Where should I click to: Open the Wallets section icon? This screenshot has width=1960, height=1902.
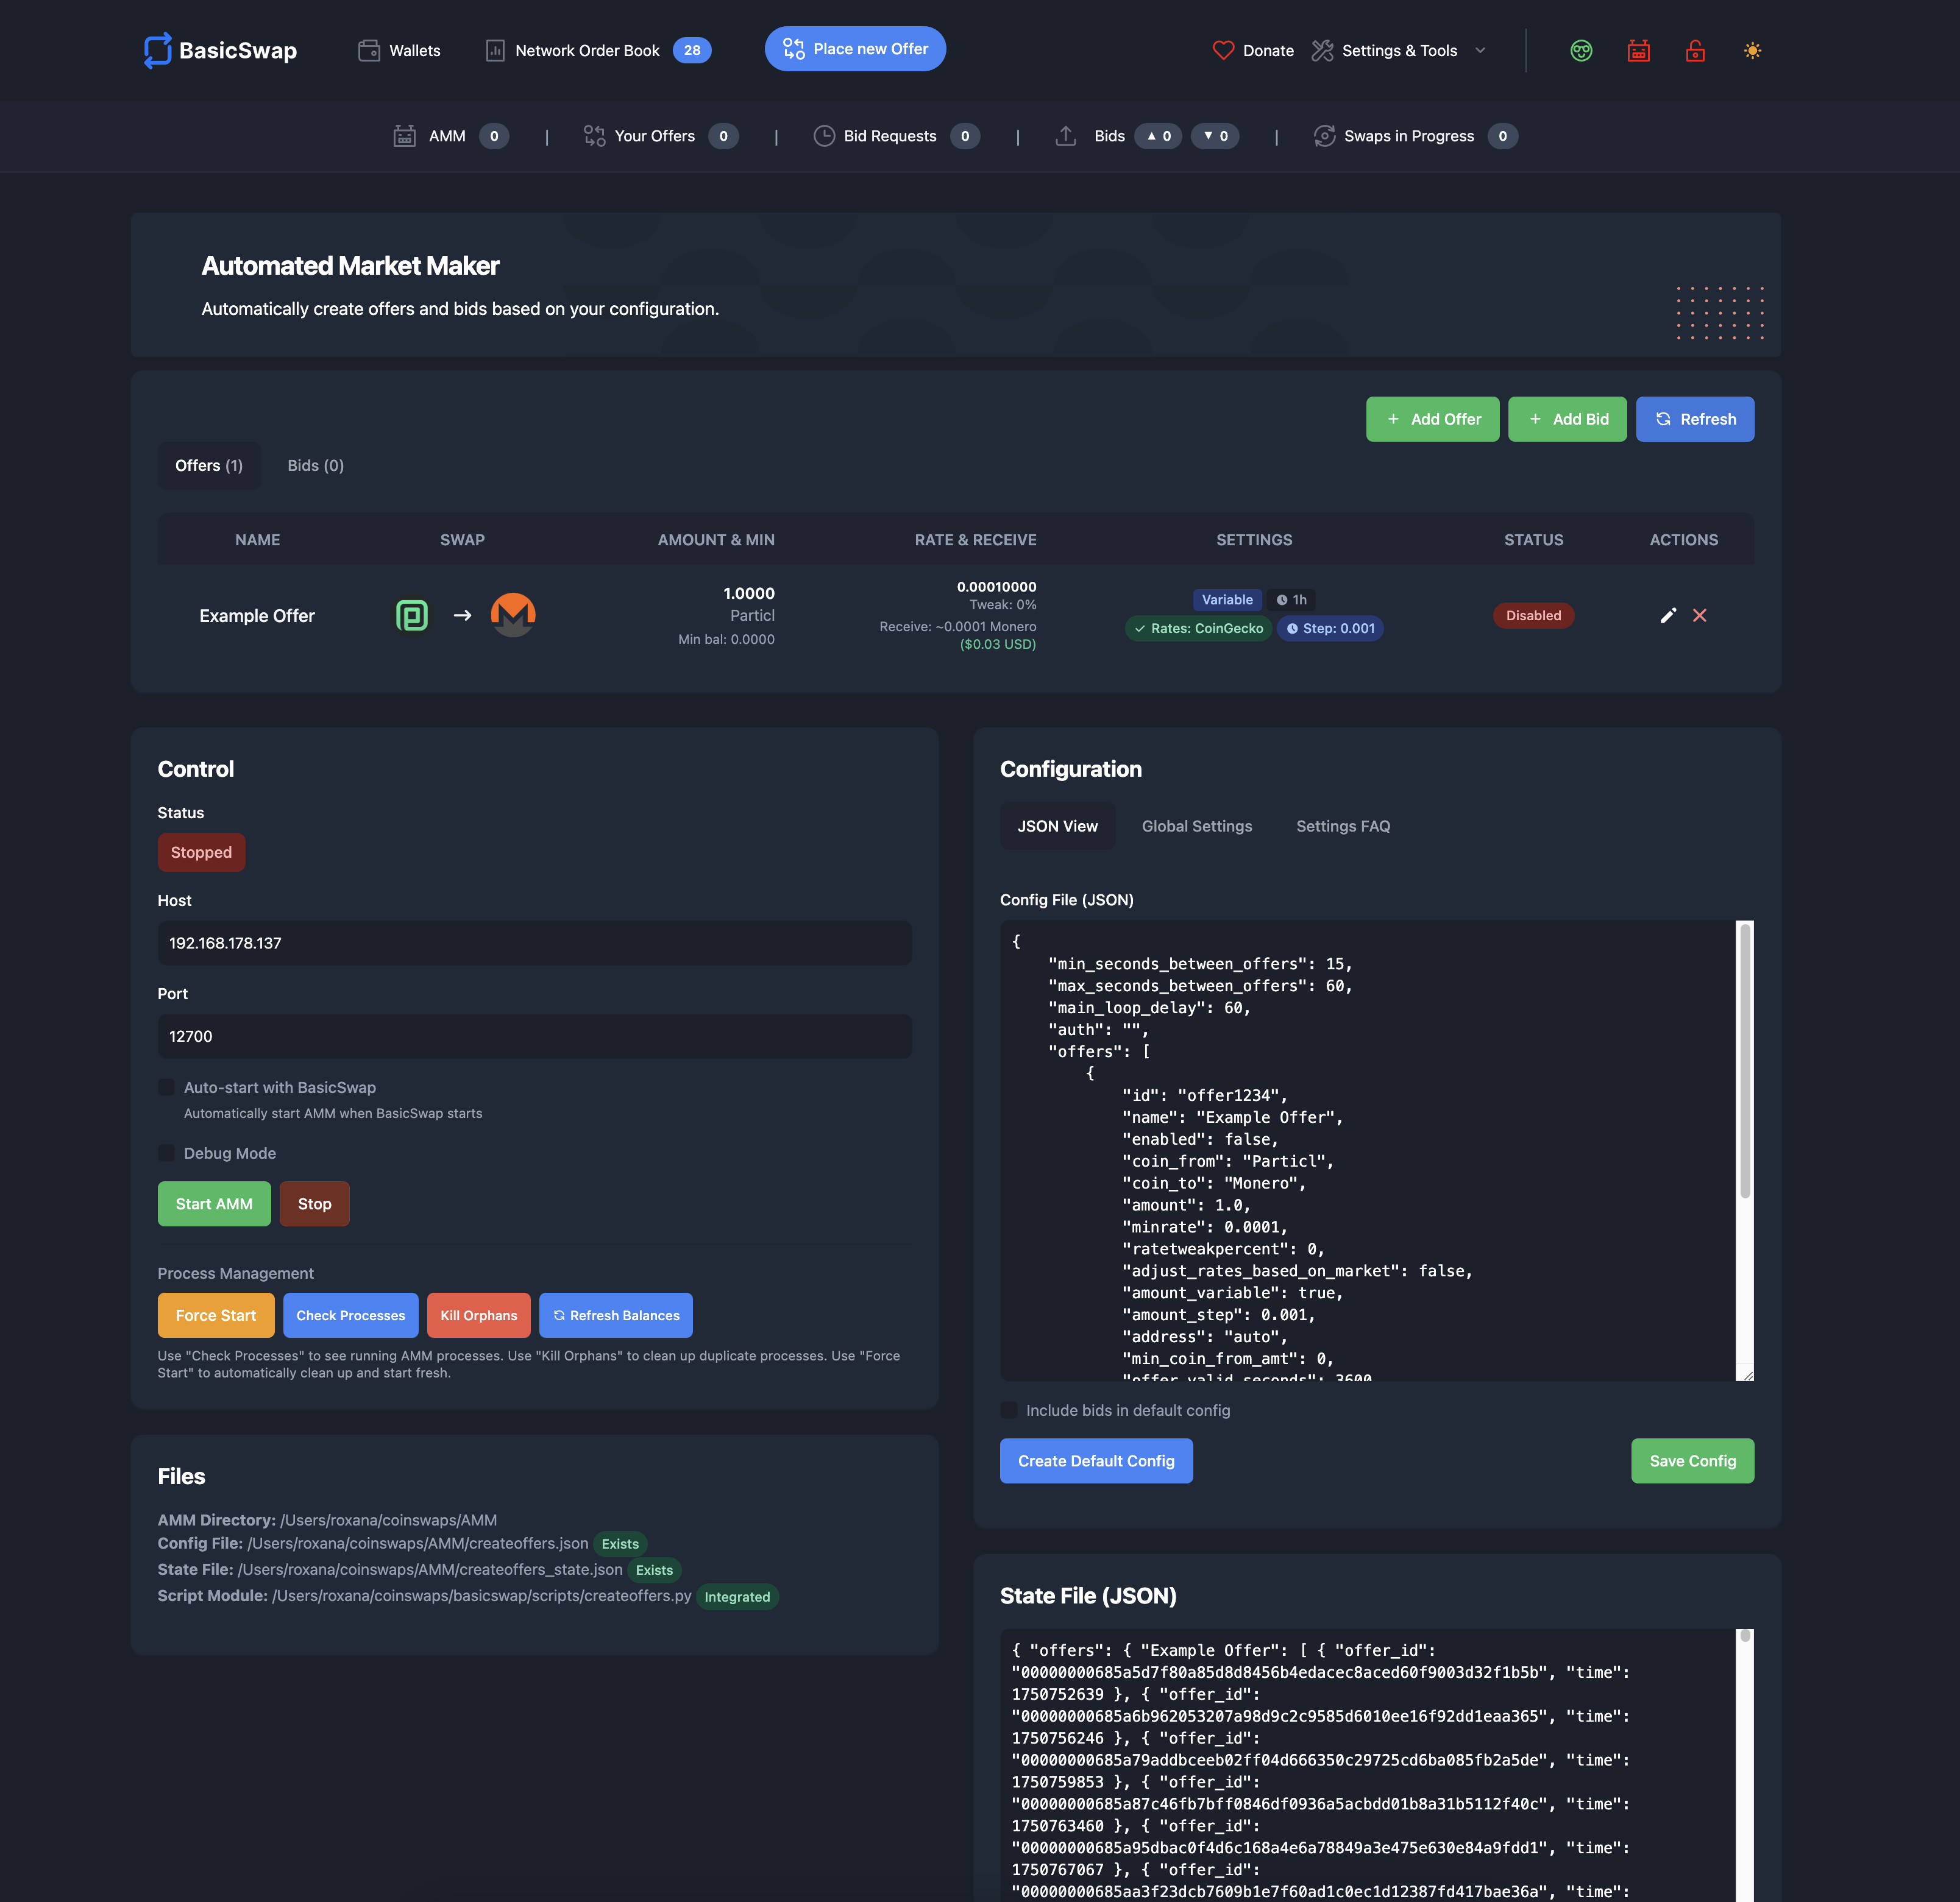pyautogui.click(x=369, y=50)
